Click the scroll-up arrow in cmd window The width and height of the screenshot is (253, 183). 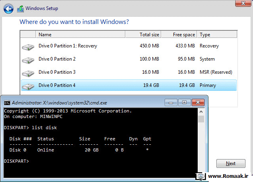click(201, 112)
